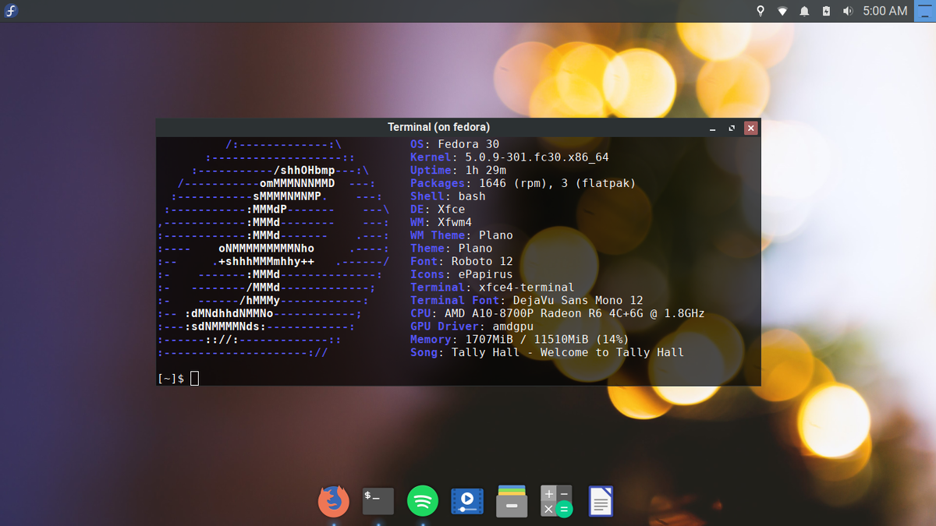
Task: Open the Wi-Fi network indicator
Action: tap(782, 11)
